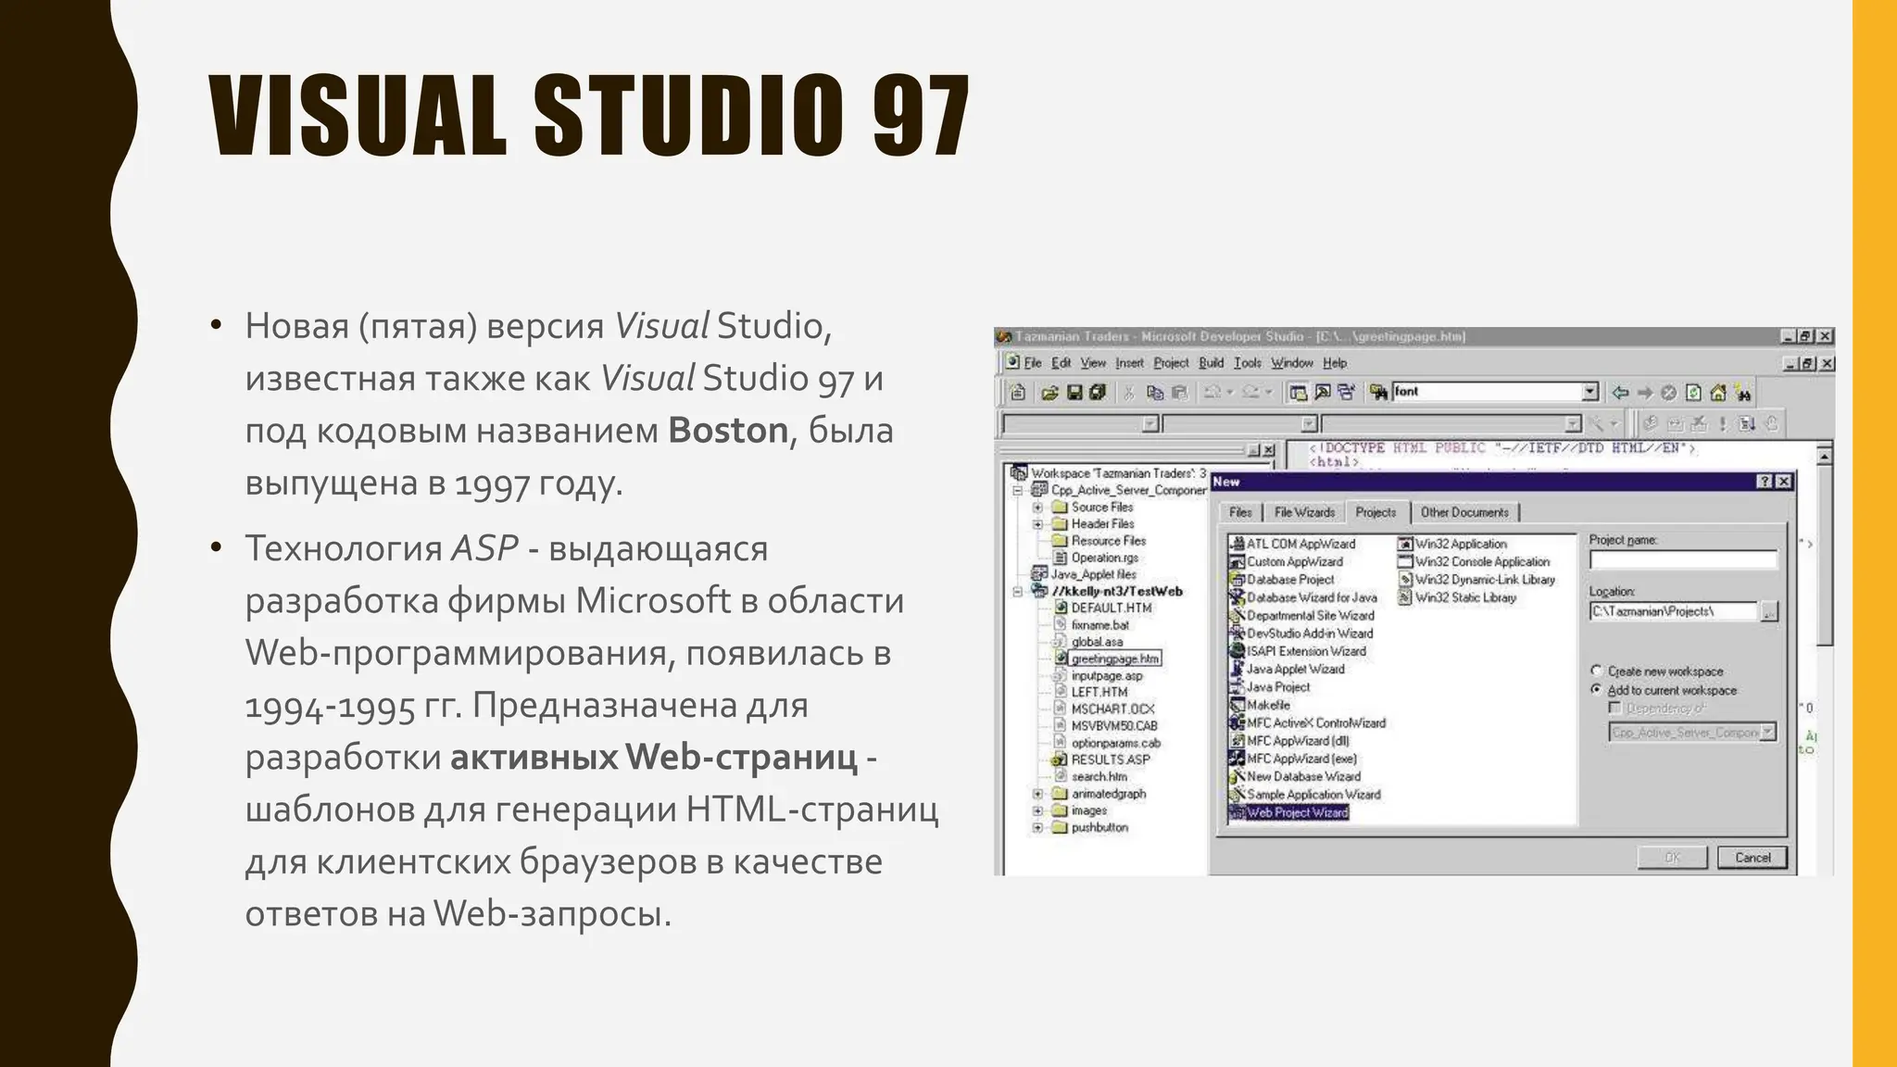Screen dimensions: 1897x1067
Task: Click the Stop toolbar icon
Action: [x=1669, y=393]
